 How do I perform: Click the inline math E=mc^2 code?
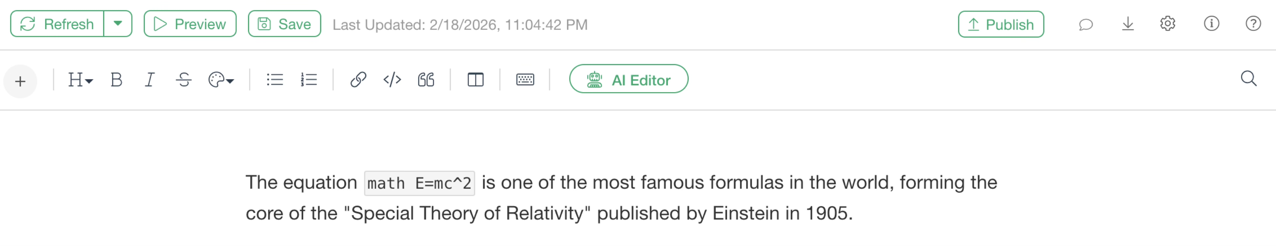(419, 183)
